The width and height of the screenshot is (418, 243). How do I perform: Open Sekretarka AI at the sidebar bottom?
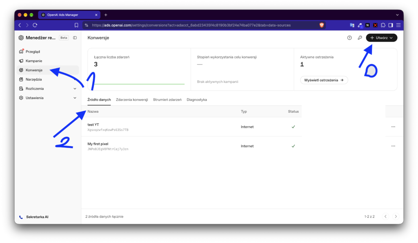click(34, 217)
